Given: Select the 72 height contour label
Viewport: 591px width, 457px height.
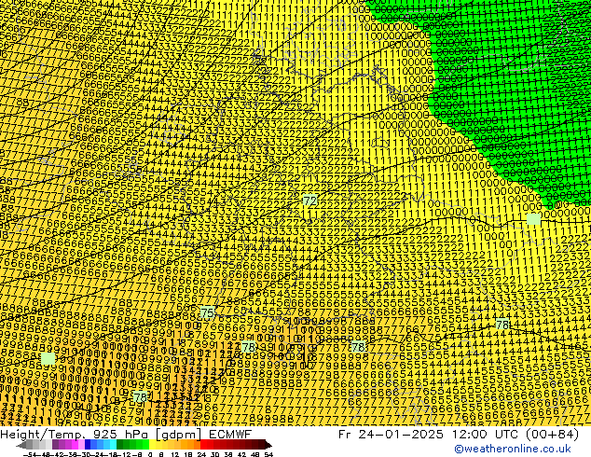Looking at the screenshot, I should (309, 201).
